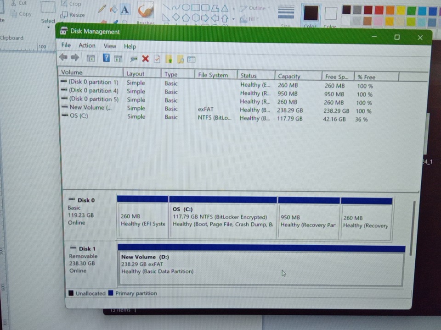The width and height of the screenshot is (441, 330).
Task: Expand the shapes gallery arrow in Paint
Action: coord(233,19)
